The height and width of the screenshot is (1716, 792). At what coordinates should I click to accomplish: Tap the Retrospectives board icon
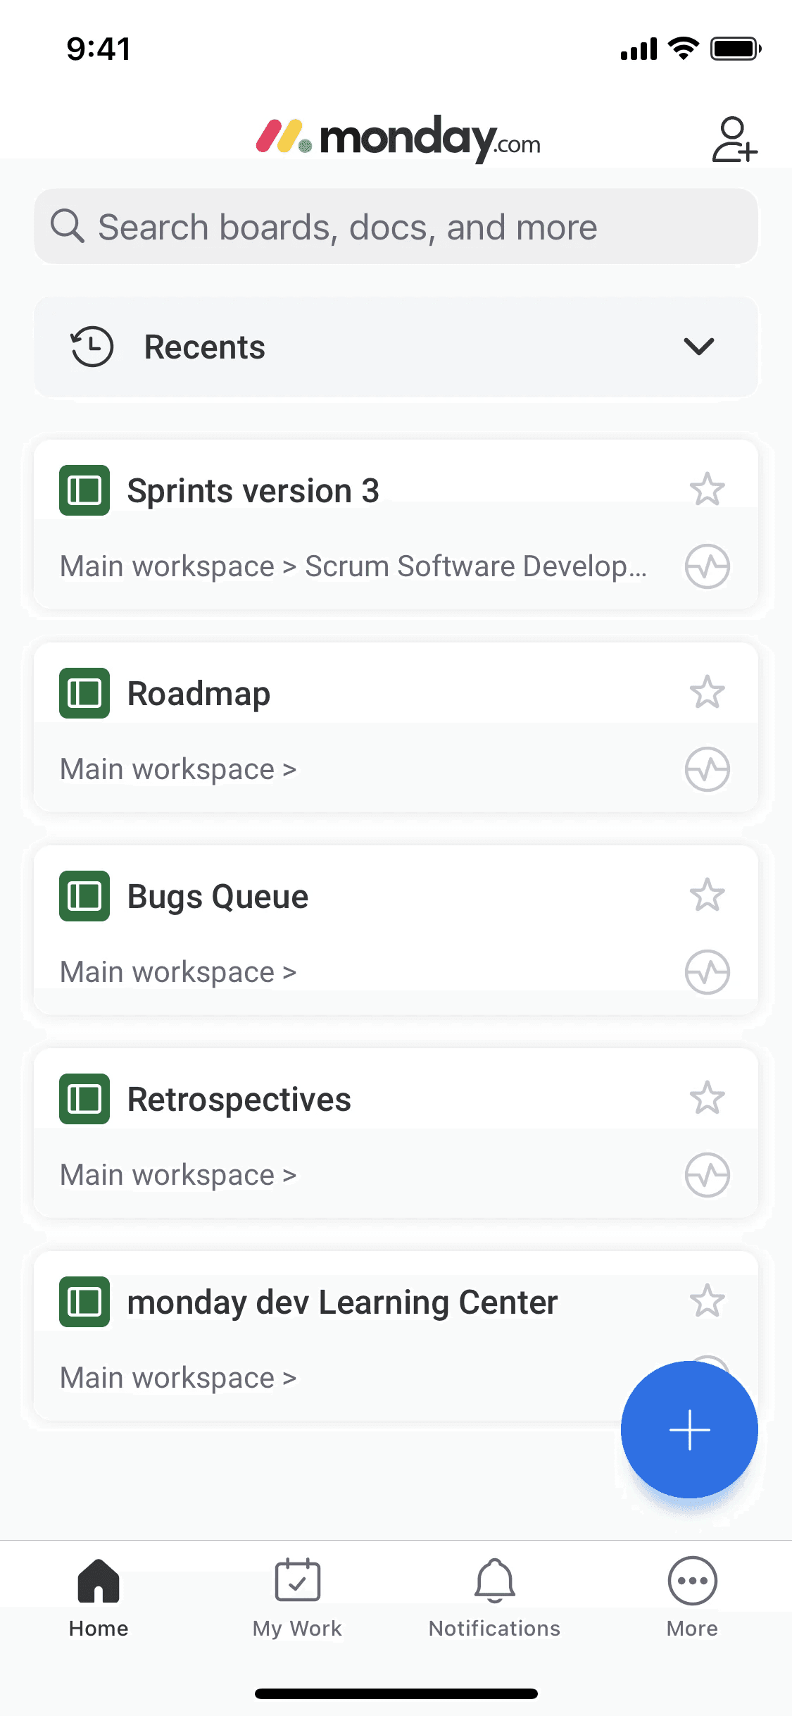click(x=84, y=1099)
